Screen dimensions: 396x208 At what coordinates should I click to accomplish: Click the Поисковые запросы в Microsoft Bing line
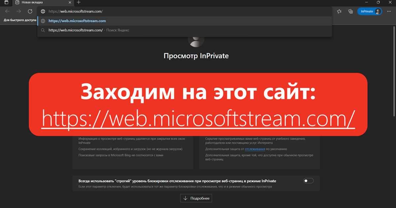pyautogui.click(x=121, y=155)
